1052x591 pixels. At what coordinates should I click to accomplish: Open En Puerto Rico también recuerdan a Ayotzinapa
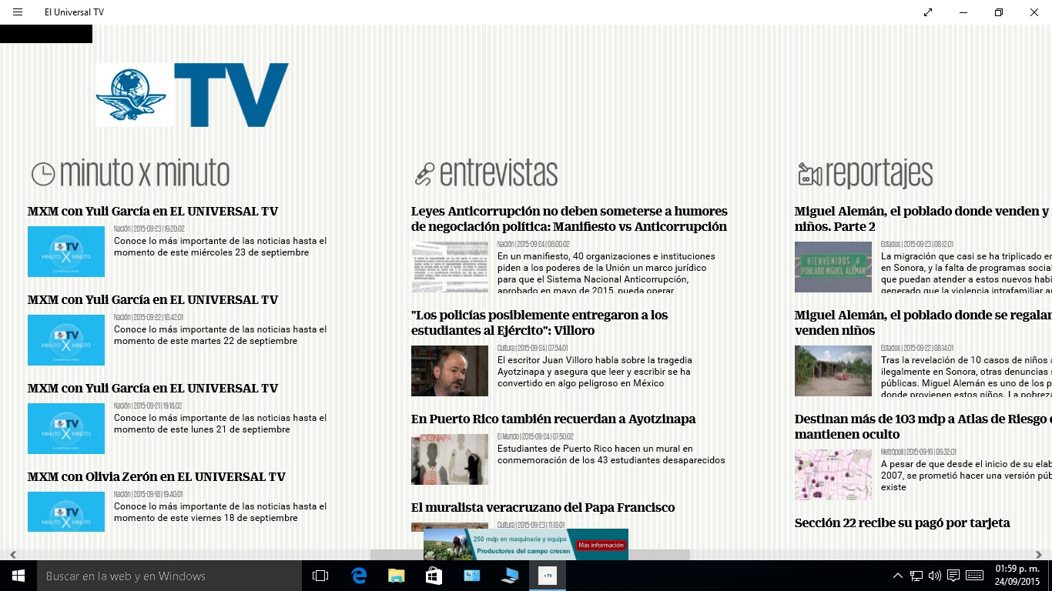point(553,419)
